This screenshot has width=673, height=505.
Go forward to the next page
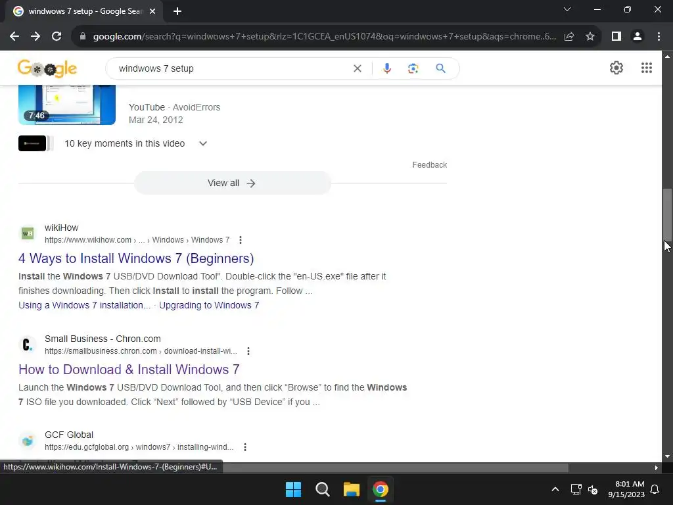pos(35,37)
